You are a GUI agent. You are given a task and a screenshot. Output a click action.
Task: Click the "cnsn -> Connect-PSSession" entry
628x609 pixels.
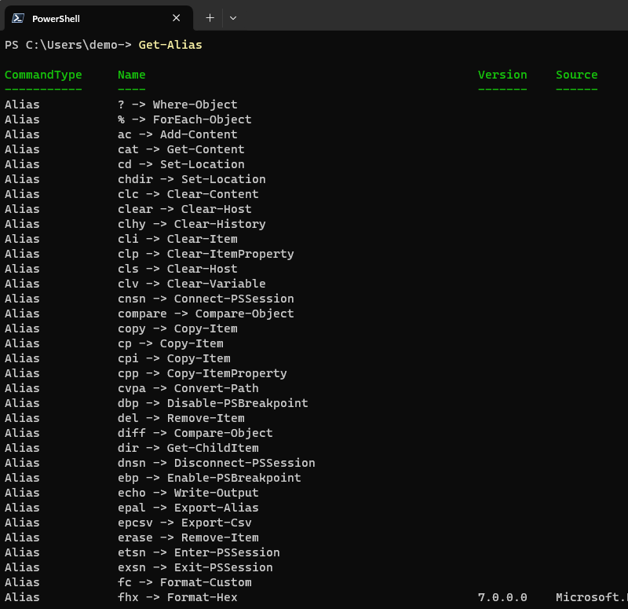point(206,299)
